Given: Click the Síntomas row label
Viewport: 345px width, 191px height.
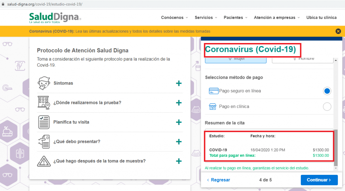Looking at the screenshot, I should pos(63,83).
